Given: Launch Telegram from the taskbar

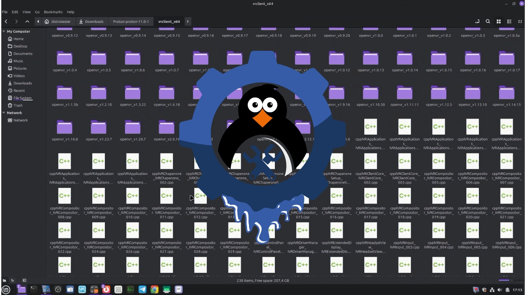Looking at the screenshot, I should coord(142,289).
